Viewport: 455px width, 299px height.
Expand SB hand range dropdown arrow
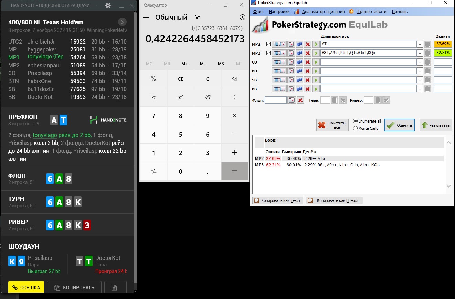[420, 80]
